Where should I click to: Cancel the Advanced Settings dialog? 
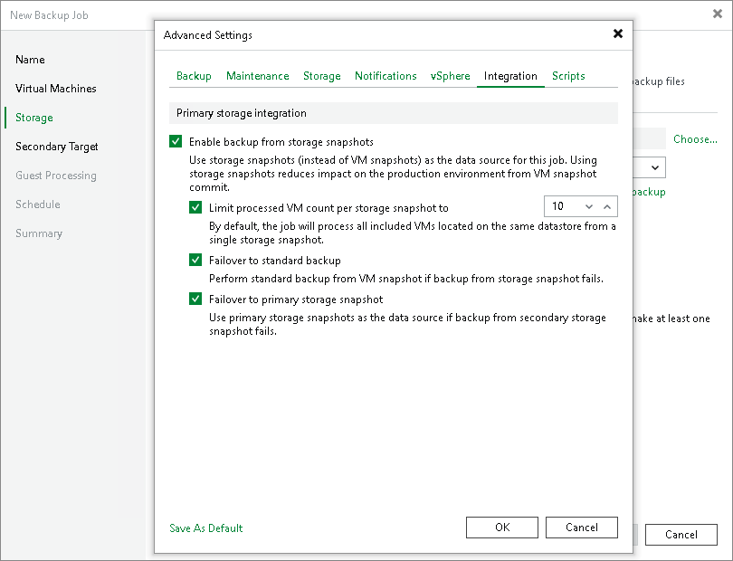582,528
